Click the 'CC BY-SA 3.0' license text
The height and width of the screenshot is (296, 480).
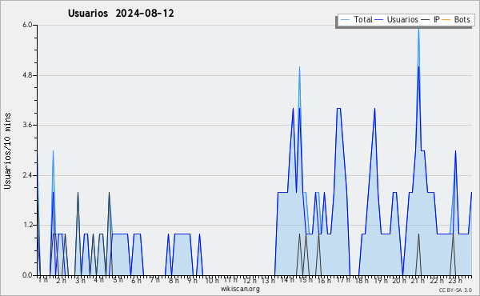pos(455,290)
